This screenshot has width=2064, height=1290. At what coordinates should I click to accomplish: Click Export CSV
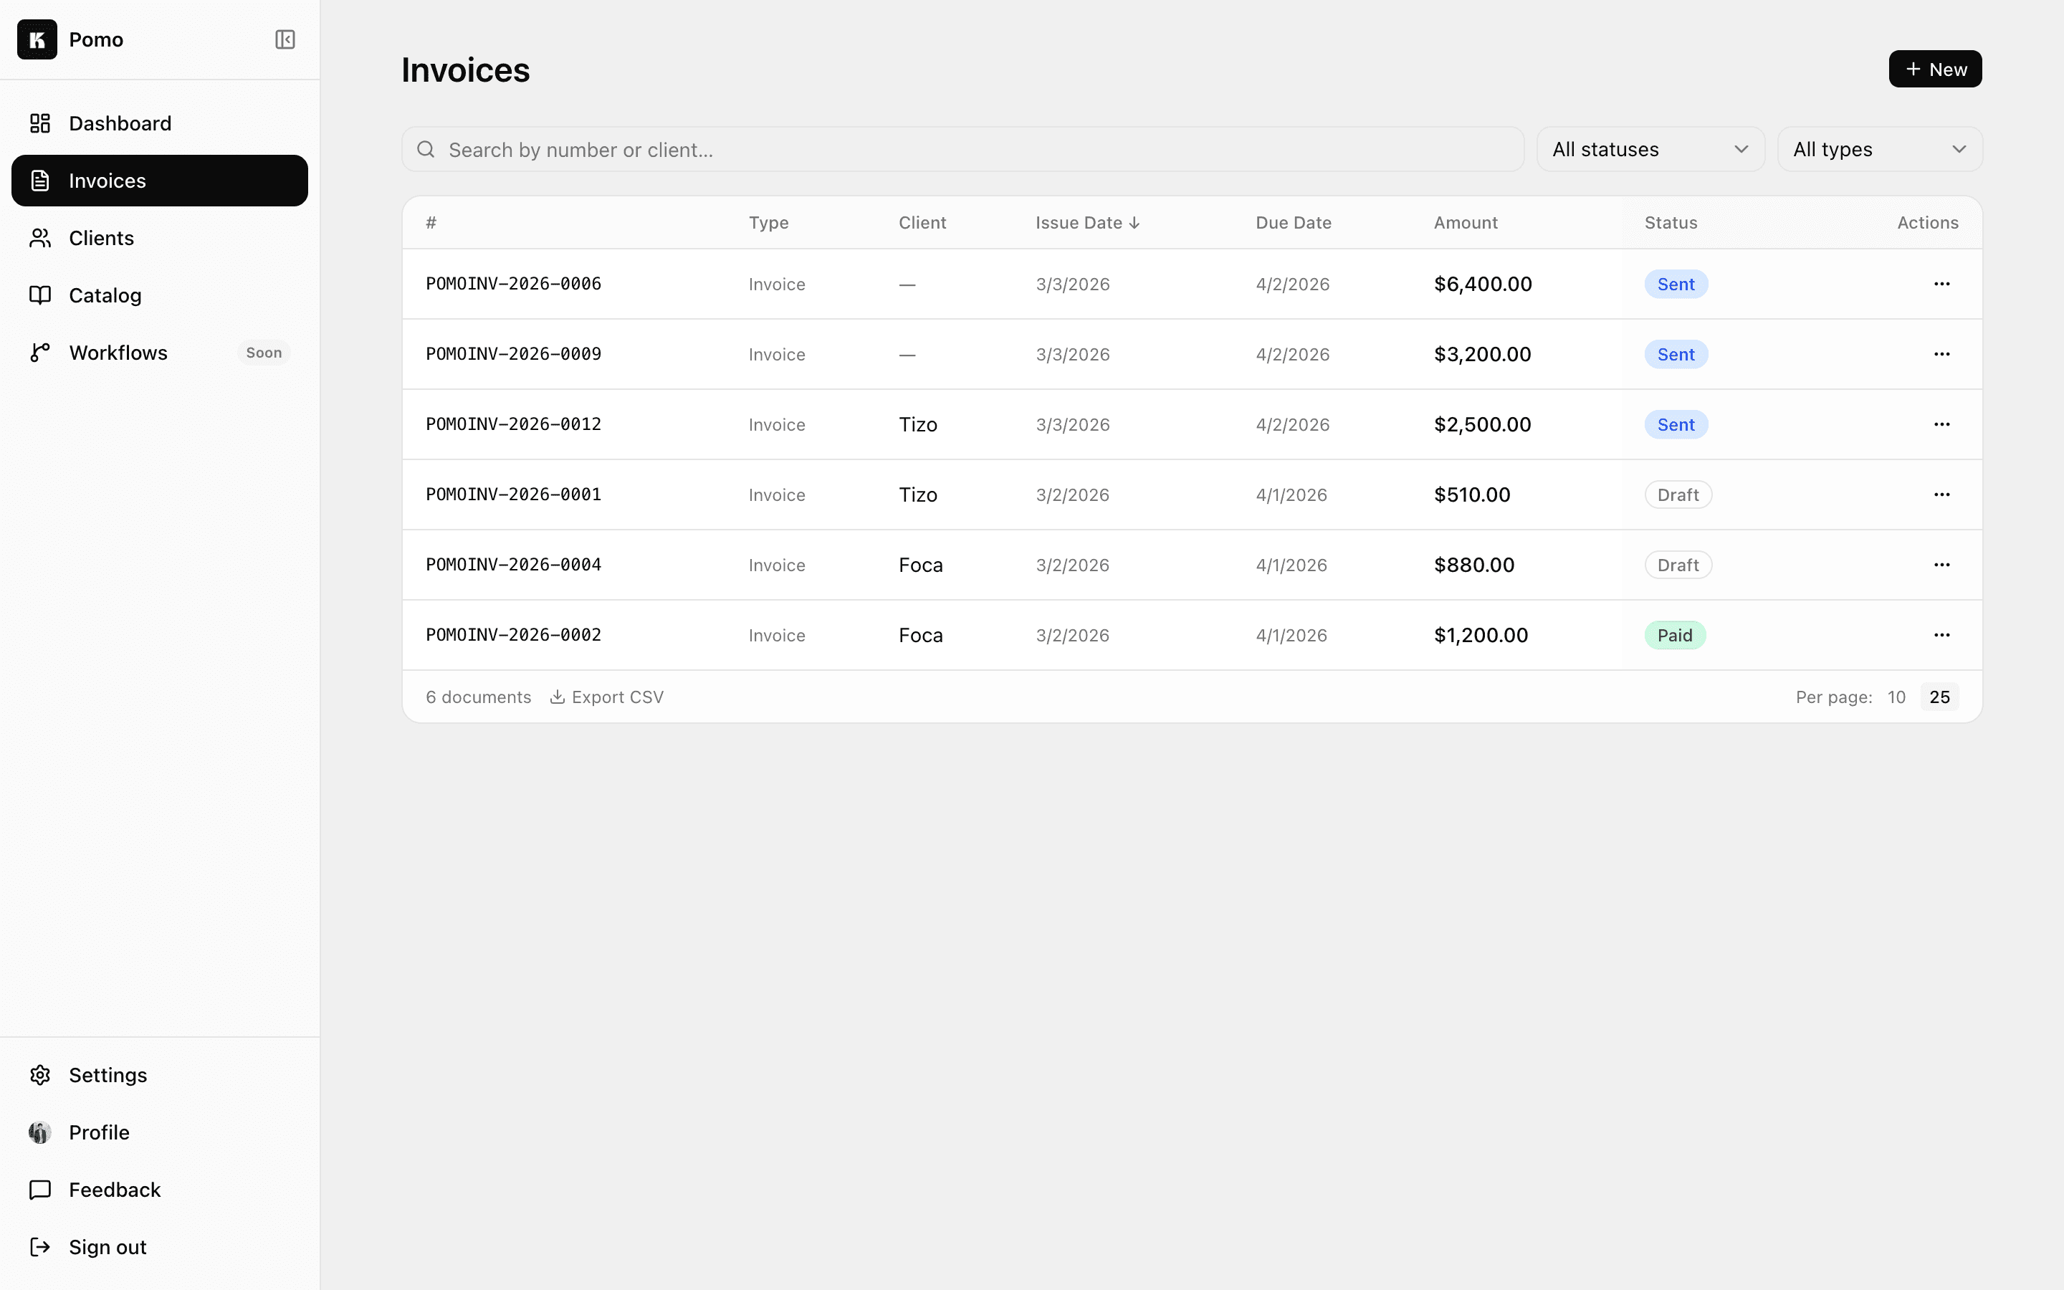point(606,696)
